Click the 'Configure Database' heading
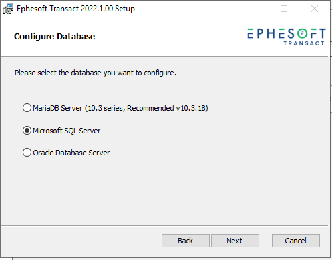The width and height of the screenshot is (332, 260). tap(55, 37)
